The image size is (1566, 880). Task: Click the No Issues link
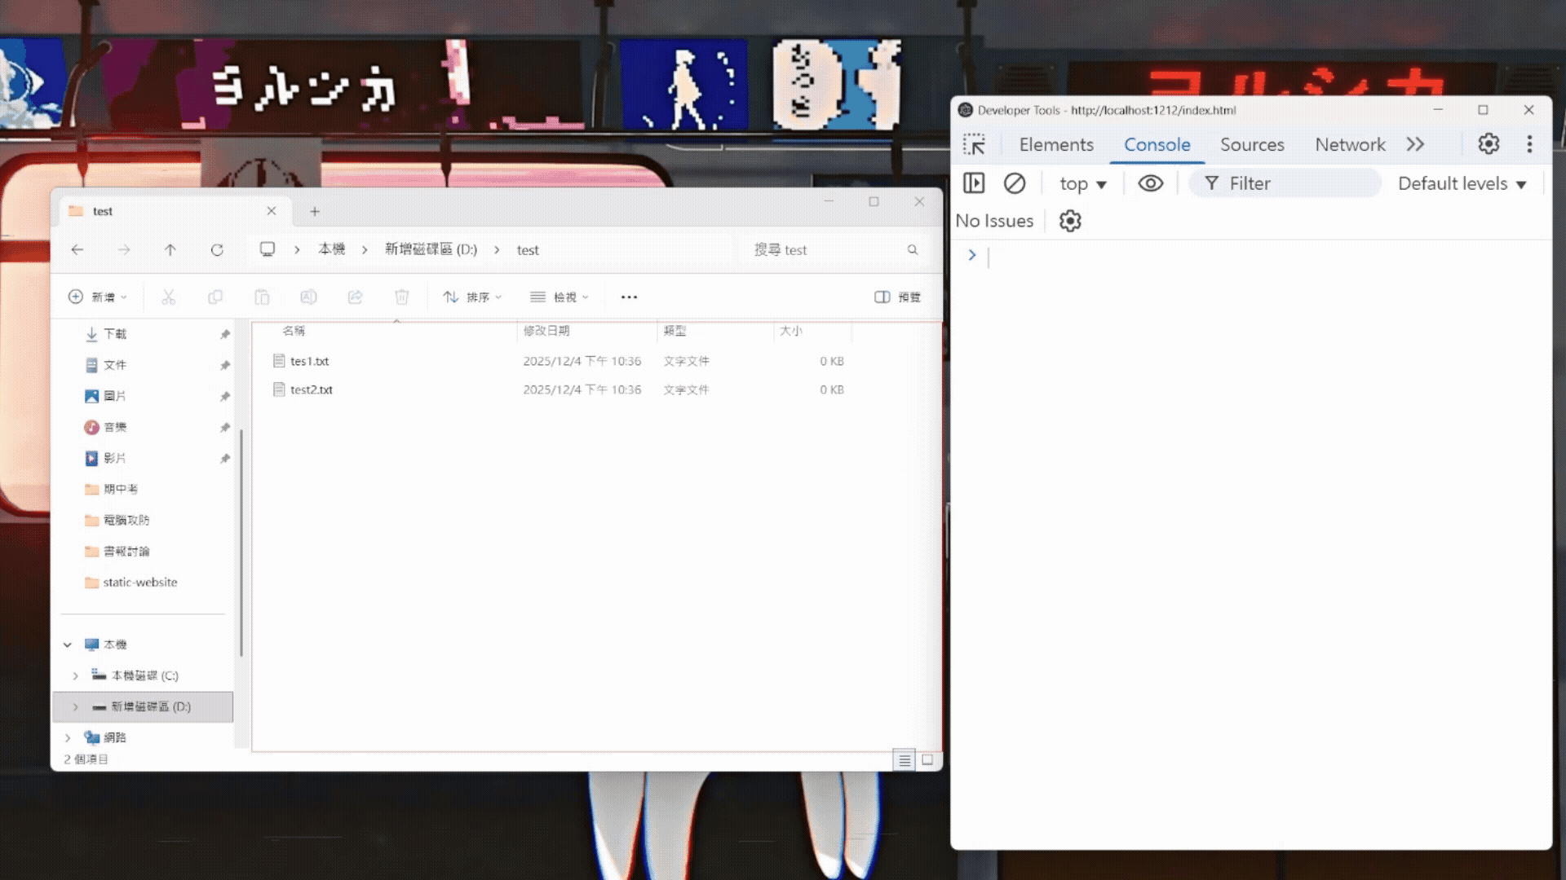coord(994,221)
